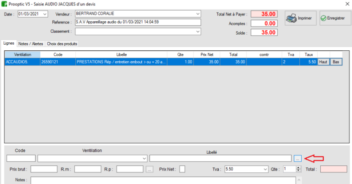This screenshot has height=184, width=352.
Task: Click the Enregistrer green checkmark button
Action: [x=335, y=18]
